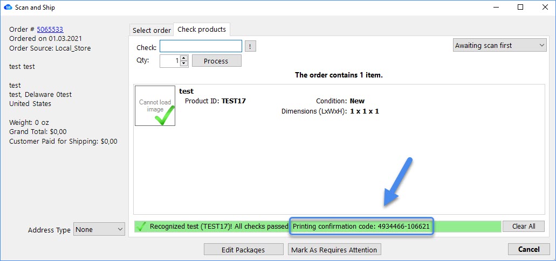This screenshot has width=556, height=261.
Task: Click the Condition: New text
Action: [340, 101]
